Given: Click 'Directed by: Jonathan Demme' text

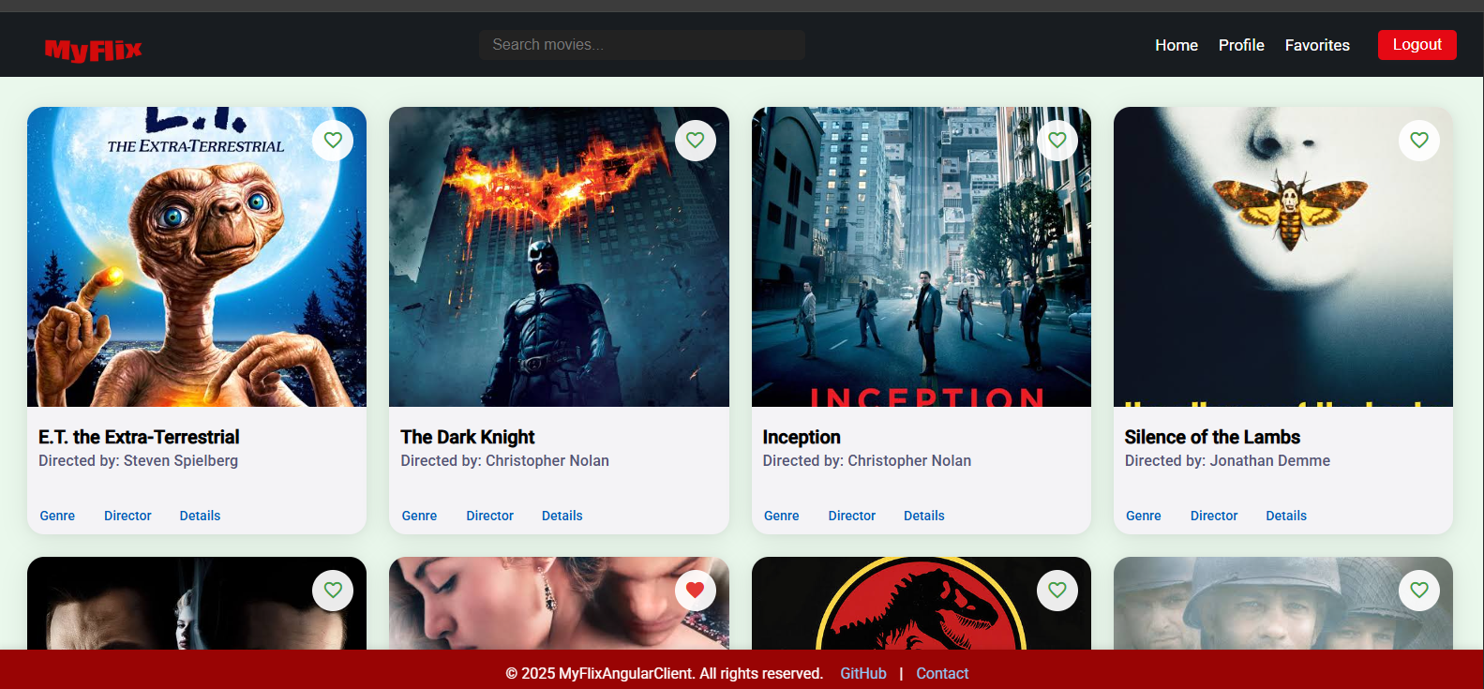Looking at the screenshot, I should tap(1227, 460).
